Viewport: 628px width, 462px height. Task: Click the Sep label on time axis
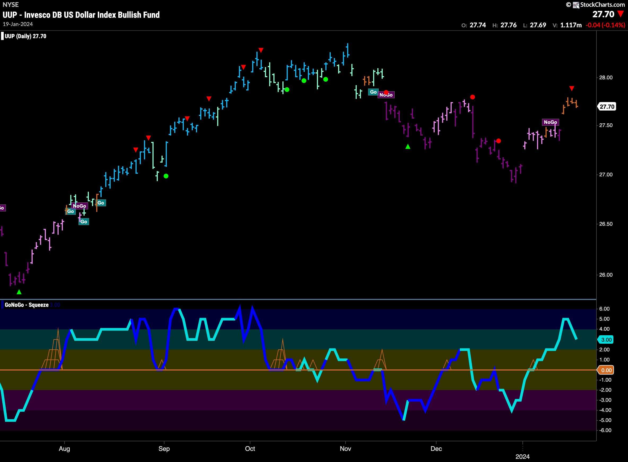164,448
